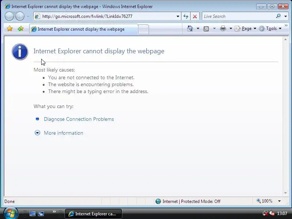
Task: Expand the address bar history dropdown
Action: click(178, 16)
